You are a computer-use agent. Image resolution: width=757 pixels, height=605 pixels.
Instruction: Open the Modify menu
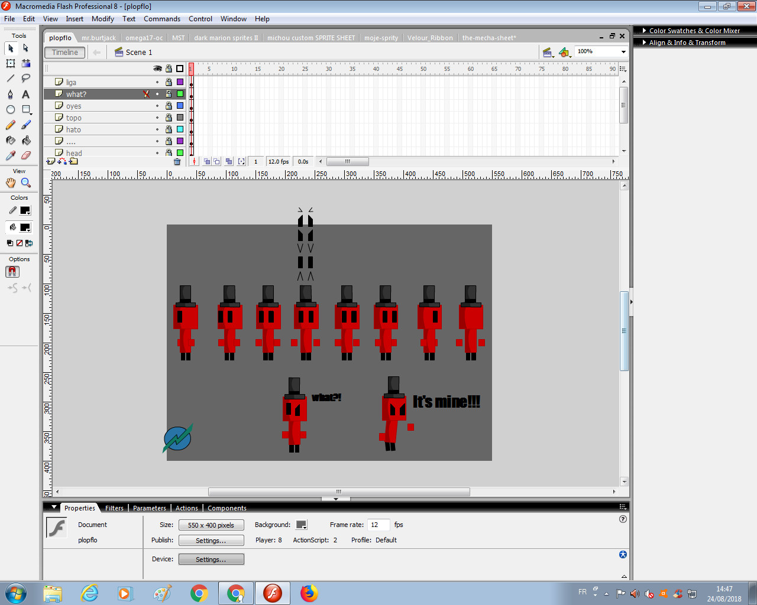(103, 19)
